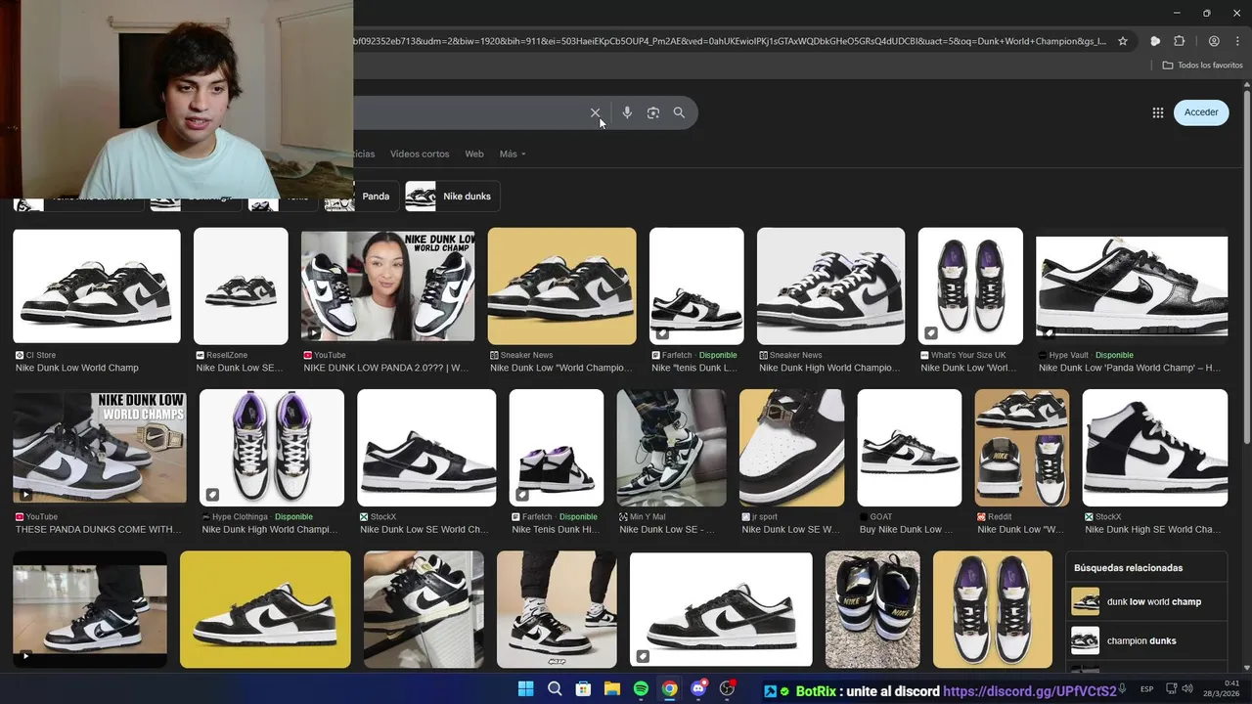
Task: Start voice search with the microphone icon
Action: coord(627,113)
